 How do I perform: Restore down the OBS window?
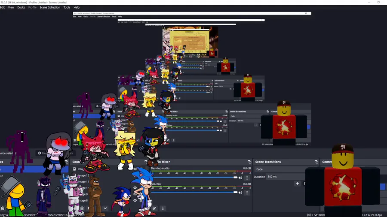pos(378,2)
